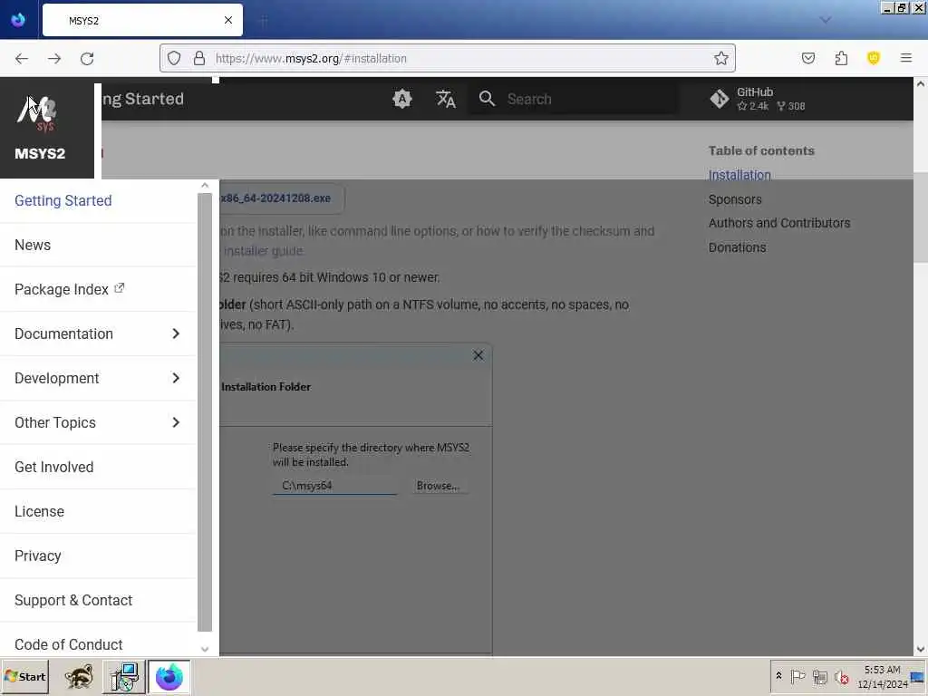The width and height of the screenshot is (928, 696).
Task: Click the Firefox View icon
Action: (x=18, y=20)
